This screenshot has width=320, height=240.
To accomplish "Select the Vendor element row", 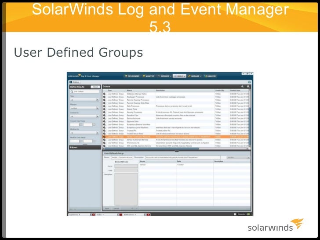I will pyautogui.click(x=195, y=164).
